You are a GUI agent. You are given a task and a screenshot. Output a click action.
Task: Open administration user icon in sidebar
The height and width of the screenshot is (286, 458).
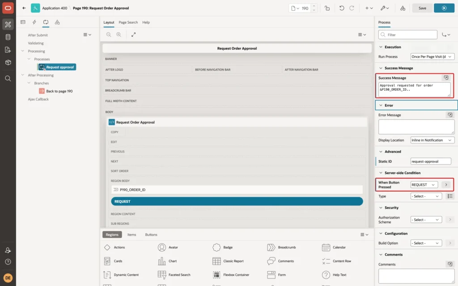(8, 250)
